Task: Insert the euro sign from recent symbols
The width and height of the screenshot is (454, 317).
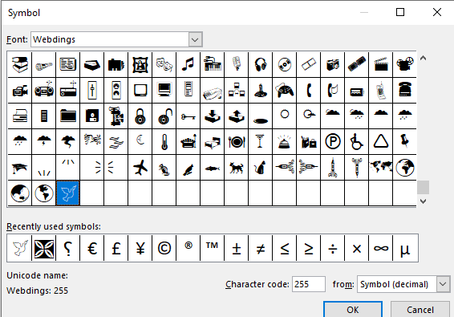Action: tap(92, 248)
